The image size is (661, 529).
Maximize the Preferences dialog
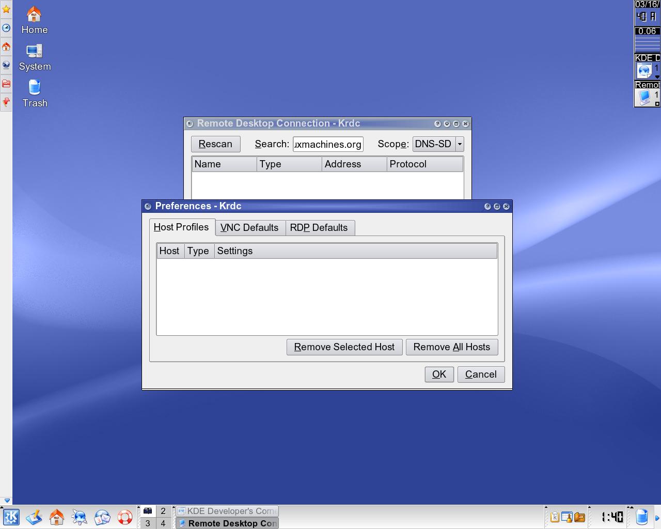497,207
